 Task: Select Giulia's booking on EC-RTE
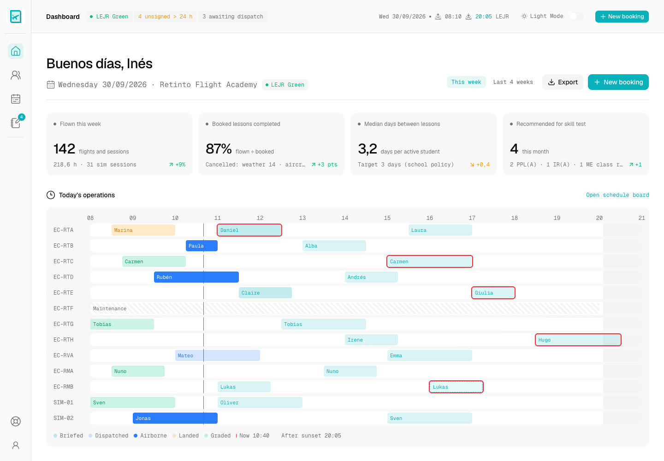pos(493,293)
